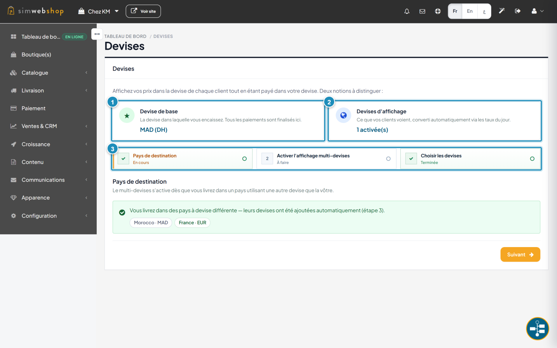Open the user account dropdown
The image size is (557, 348).
coord(538,11)
